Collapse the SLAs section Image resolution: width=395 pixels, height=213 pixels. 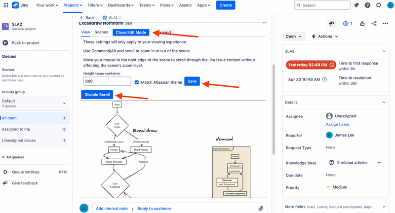[384, 51]
